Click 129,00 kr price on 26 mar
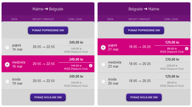 (172, 76)
